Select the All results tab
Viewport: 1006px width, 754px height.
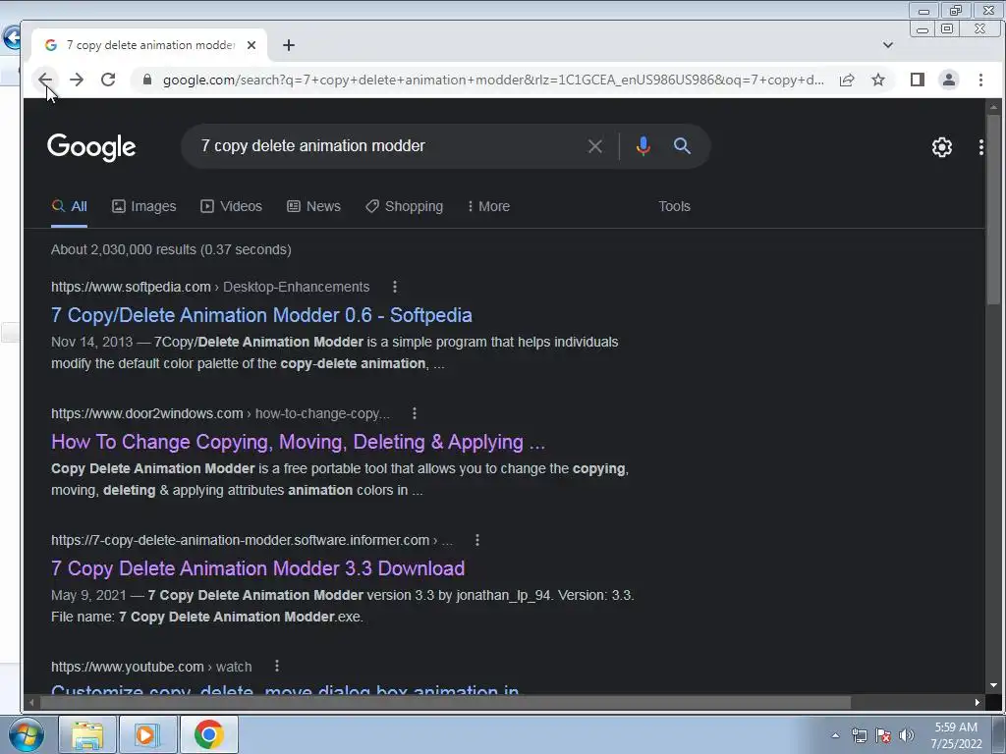70,206
